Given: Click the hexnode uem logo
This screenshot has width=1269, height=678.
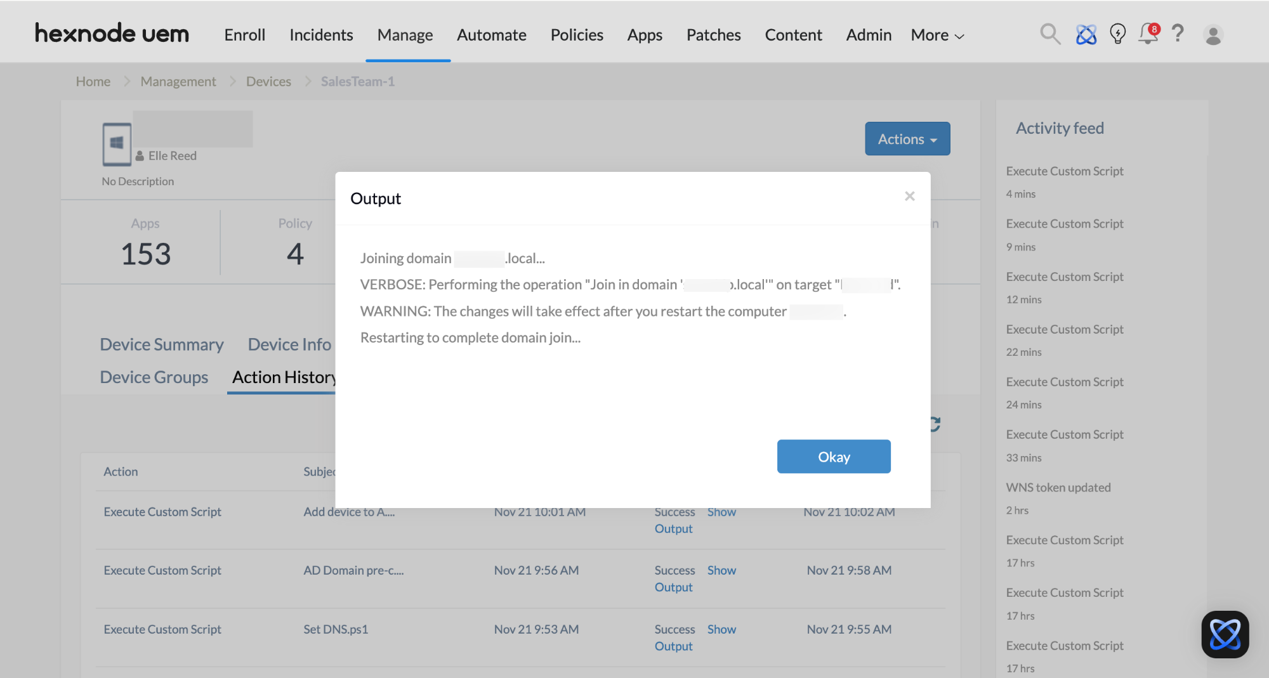Looking at the screenshot, I should coord(112,34).
